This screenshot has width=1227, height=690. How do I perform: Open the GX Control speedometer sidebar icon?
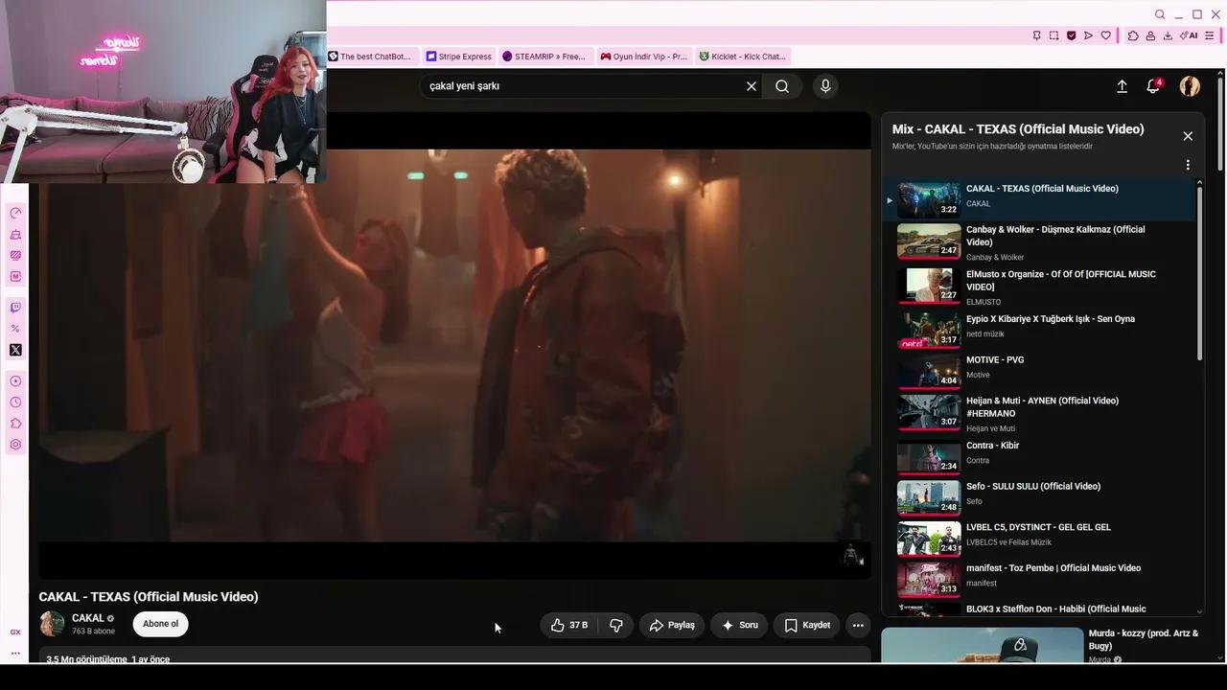(15, 213)
